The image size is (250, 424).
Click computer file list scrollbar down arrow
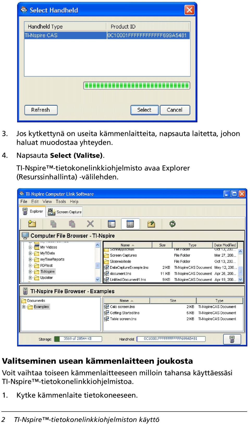click(240, 280)
